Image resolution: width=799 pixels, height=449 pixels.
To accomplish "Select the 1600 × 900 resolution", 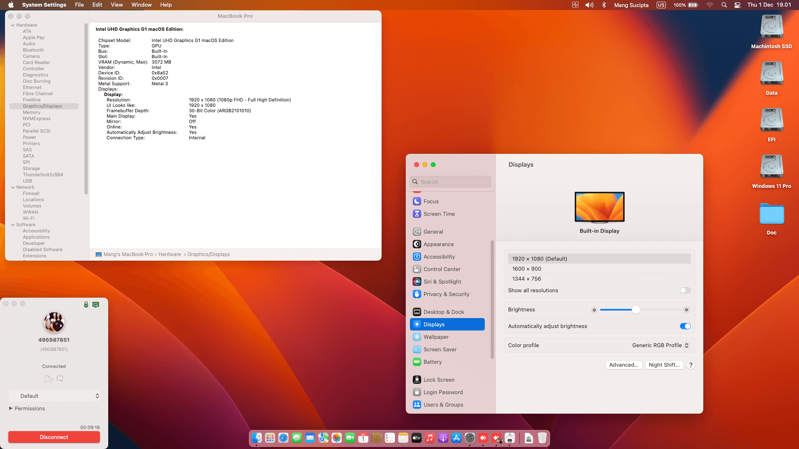I will pyautogui.click(x=599, y=269).
